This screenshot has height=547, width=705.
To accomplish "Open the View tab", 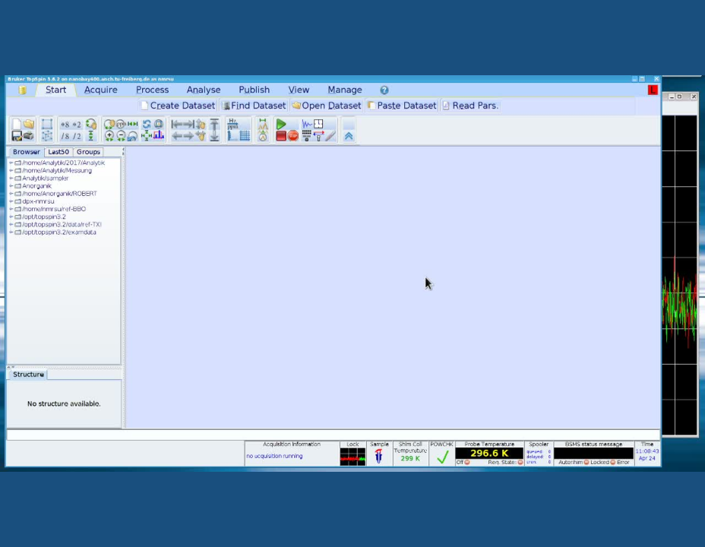I will (x=299, y=90).
